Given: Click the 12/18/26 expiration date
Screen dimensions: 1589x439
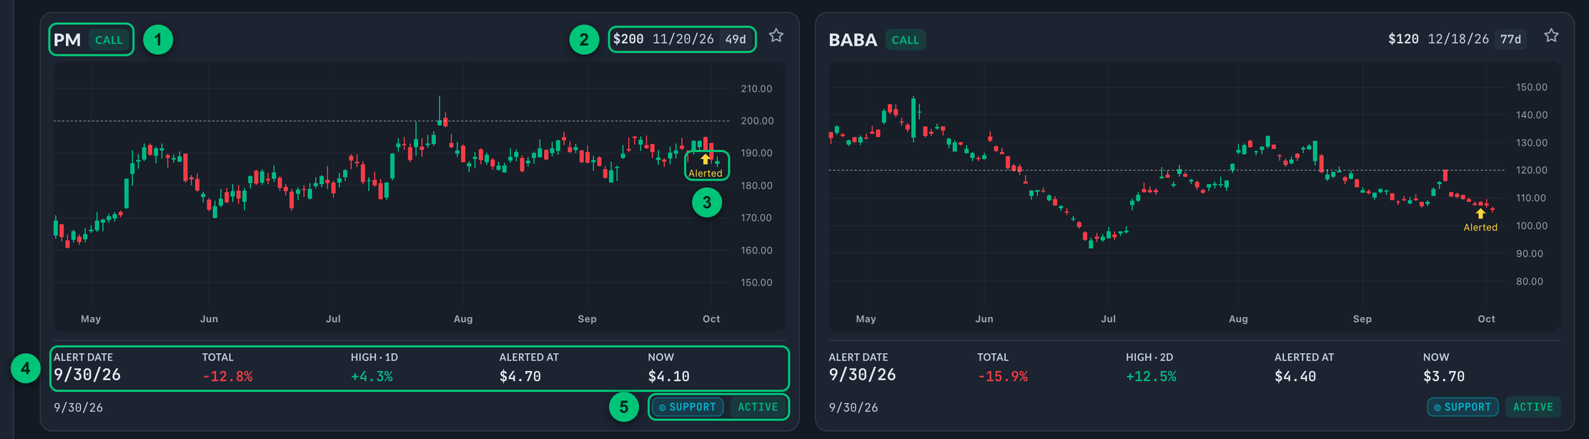Looking at the screenshot, I should pyautogui.click(x=1458, y=39).
